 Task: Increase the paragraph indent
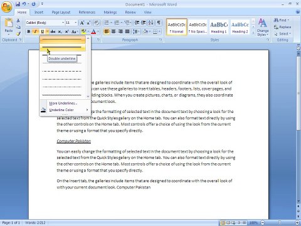pos(144,23)
